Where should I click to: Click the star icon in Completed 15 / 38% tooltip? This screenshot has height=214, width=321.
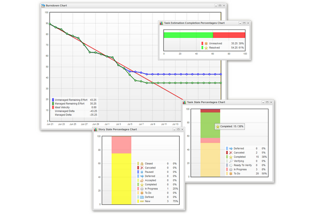tap(218, 127)
